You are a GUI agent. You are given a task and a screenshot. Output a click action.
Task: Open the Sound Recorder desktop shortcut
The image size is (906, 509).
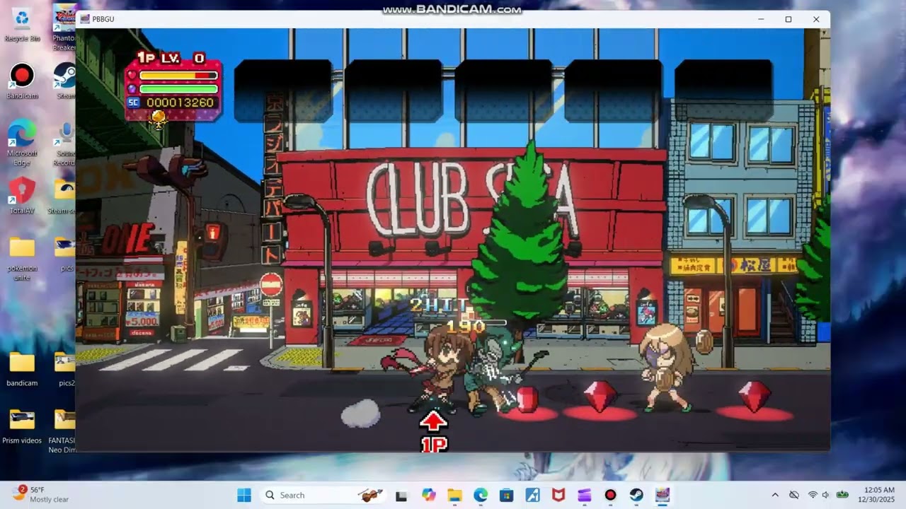(x=65, y=144)
